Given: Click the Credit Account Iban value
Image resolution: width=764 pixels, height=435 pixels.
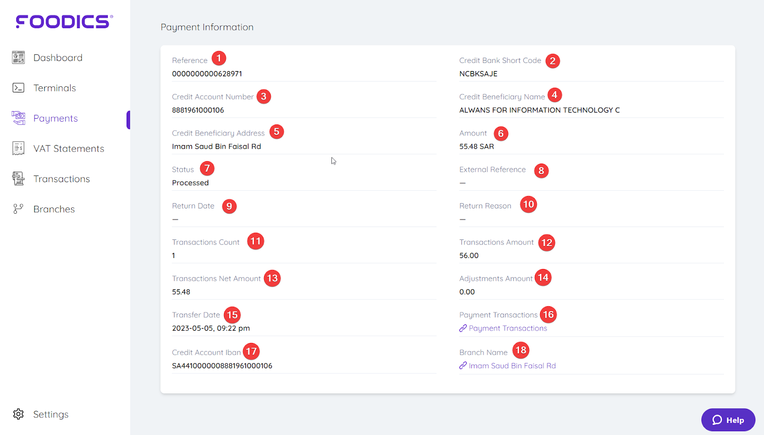Looking at the screenshot, I should (222, 366).
